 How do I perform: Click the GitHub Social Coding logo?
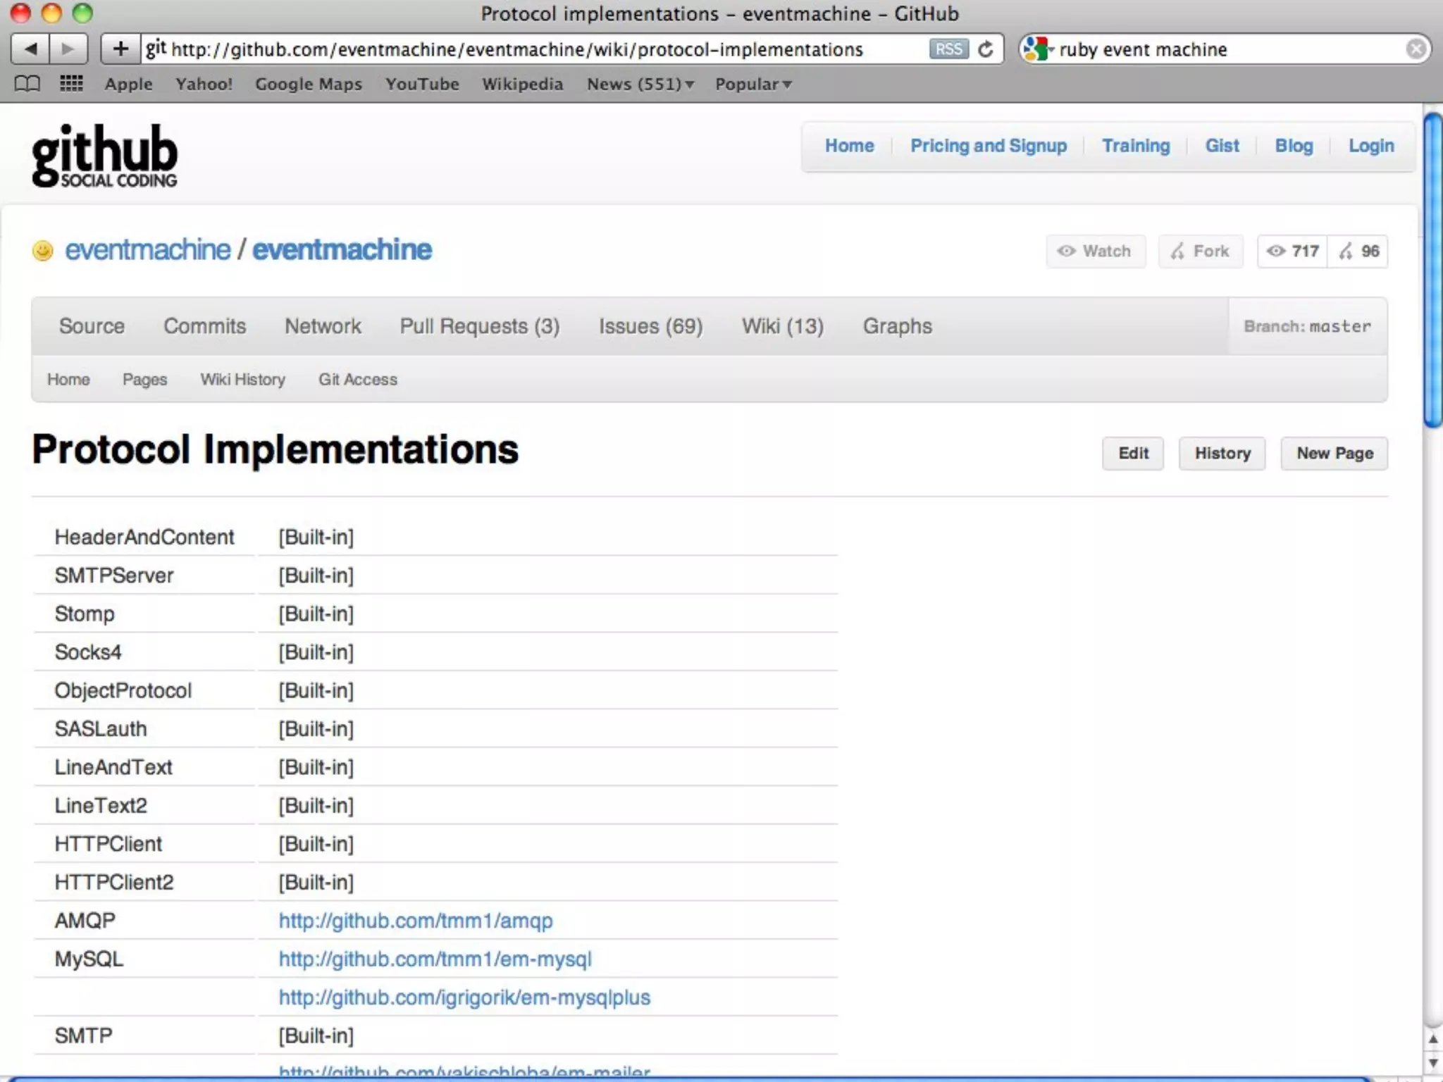tap(104, 156)
